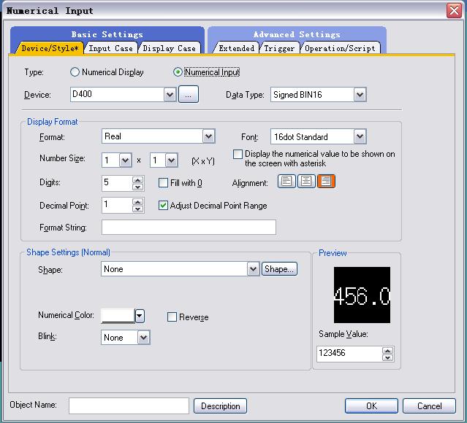The width and height of the screenshot is (467, 423).
Task: Select the Numerical Display radio button
Action: click(75, 72)
